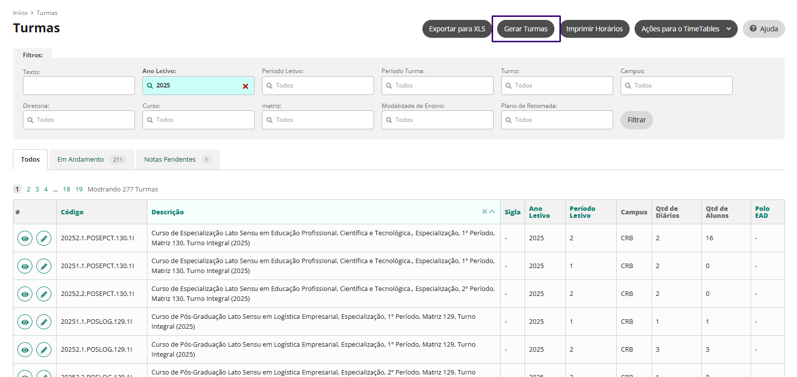Image resolution: width=797 pixels, height=377 pixels.
Task: Go to page 18 of results
Action: tap(67, 189)
